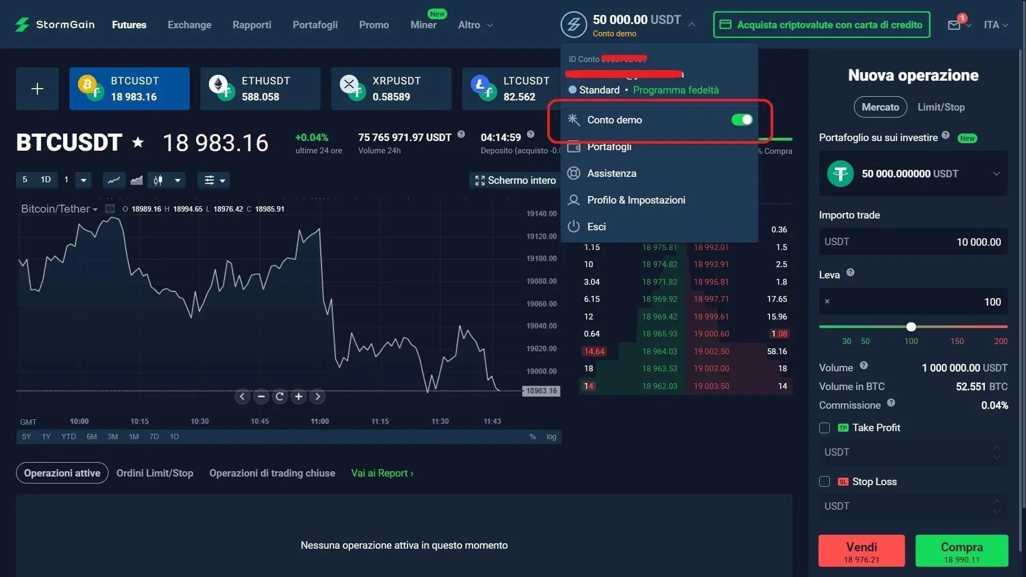
Task: Toggle the Conto demo switch
Action: click(x=742, y=120)
